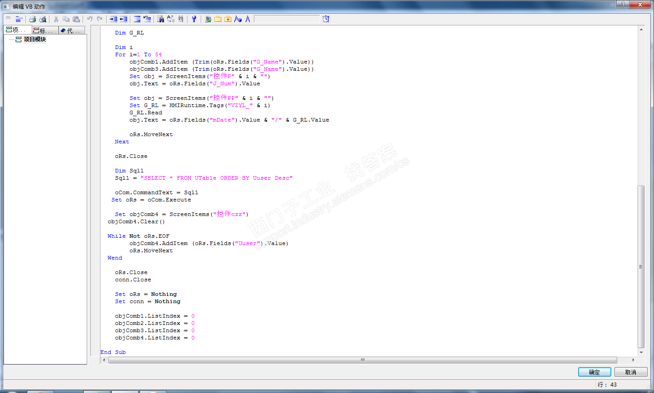Click the 'Wend' keyword line

115,258
